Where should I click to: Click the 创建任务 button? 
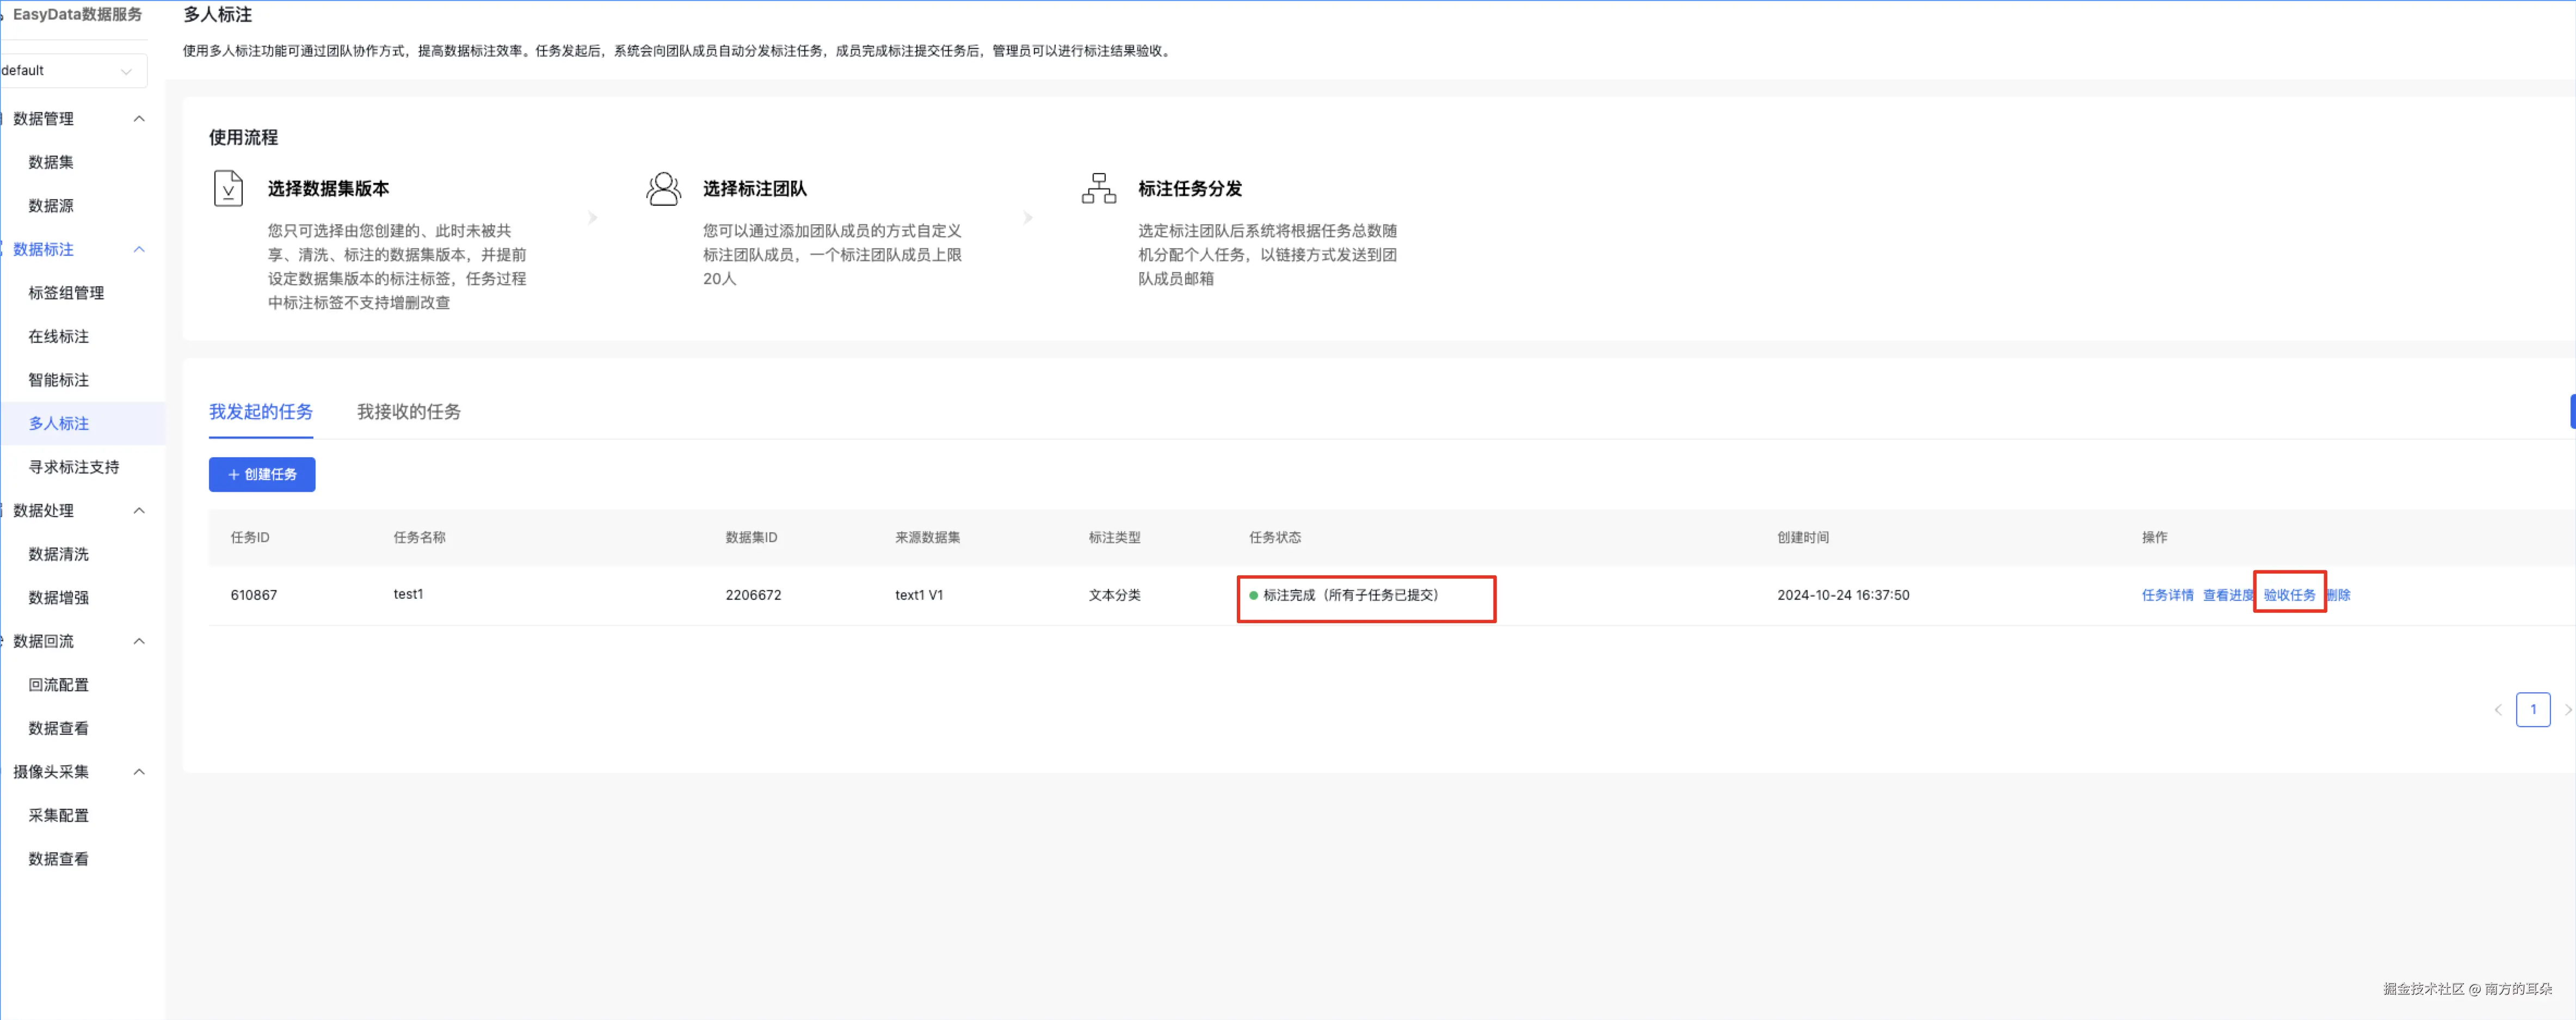pos(262,475)
